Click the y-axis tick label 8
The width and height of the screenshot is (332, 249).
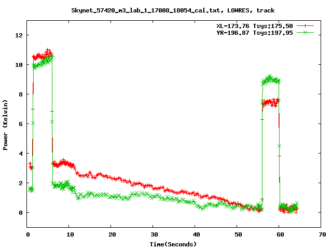point(21,94)
